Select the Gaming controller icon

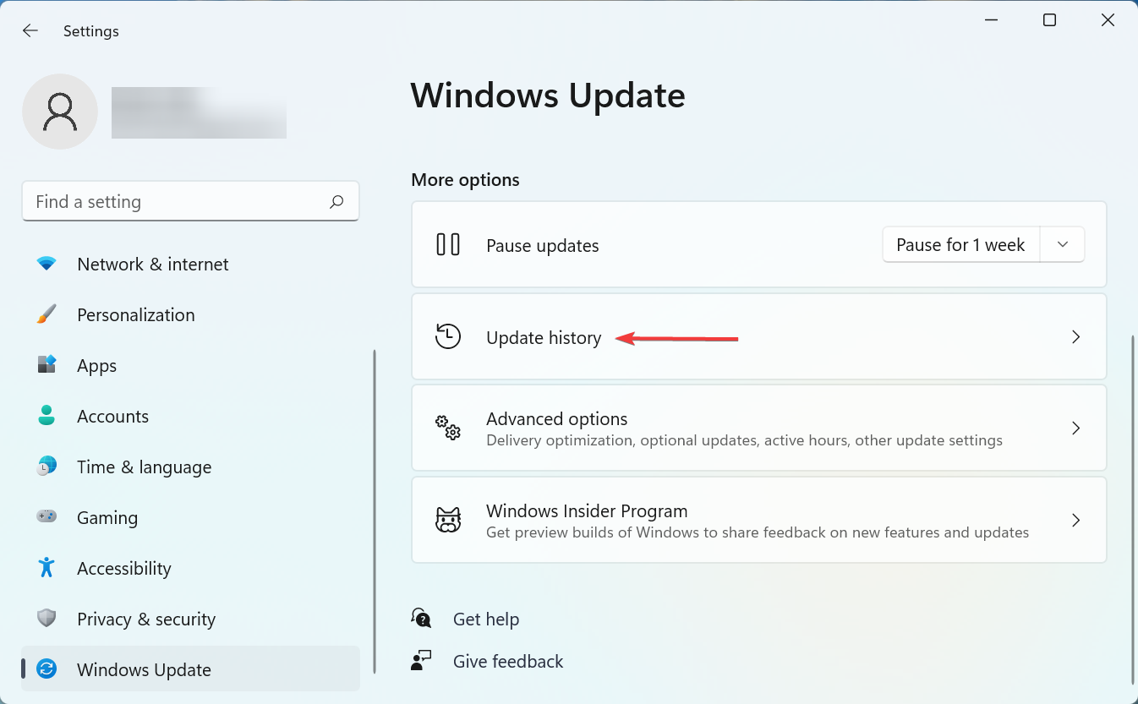(48, 517)
